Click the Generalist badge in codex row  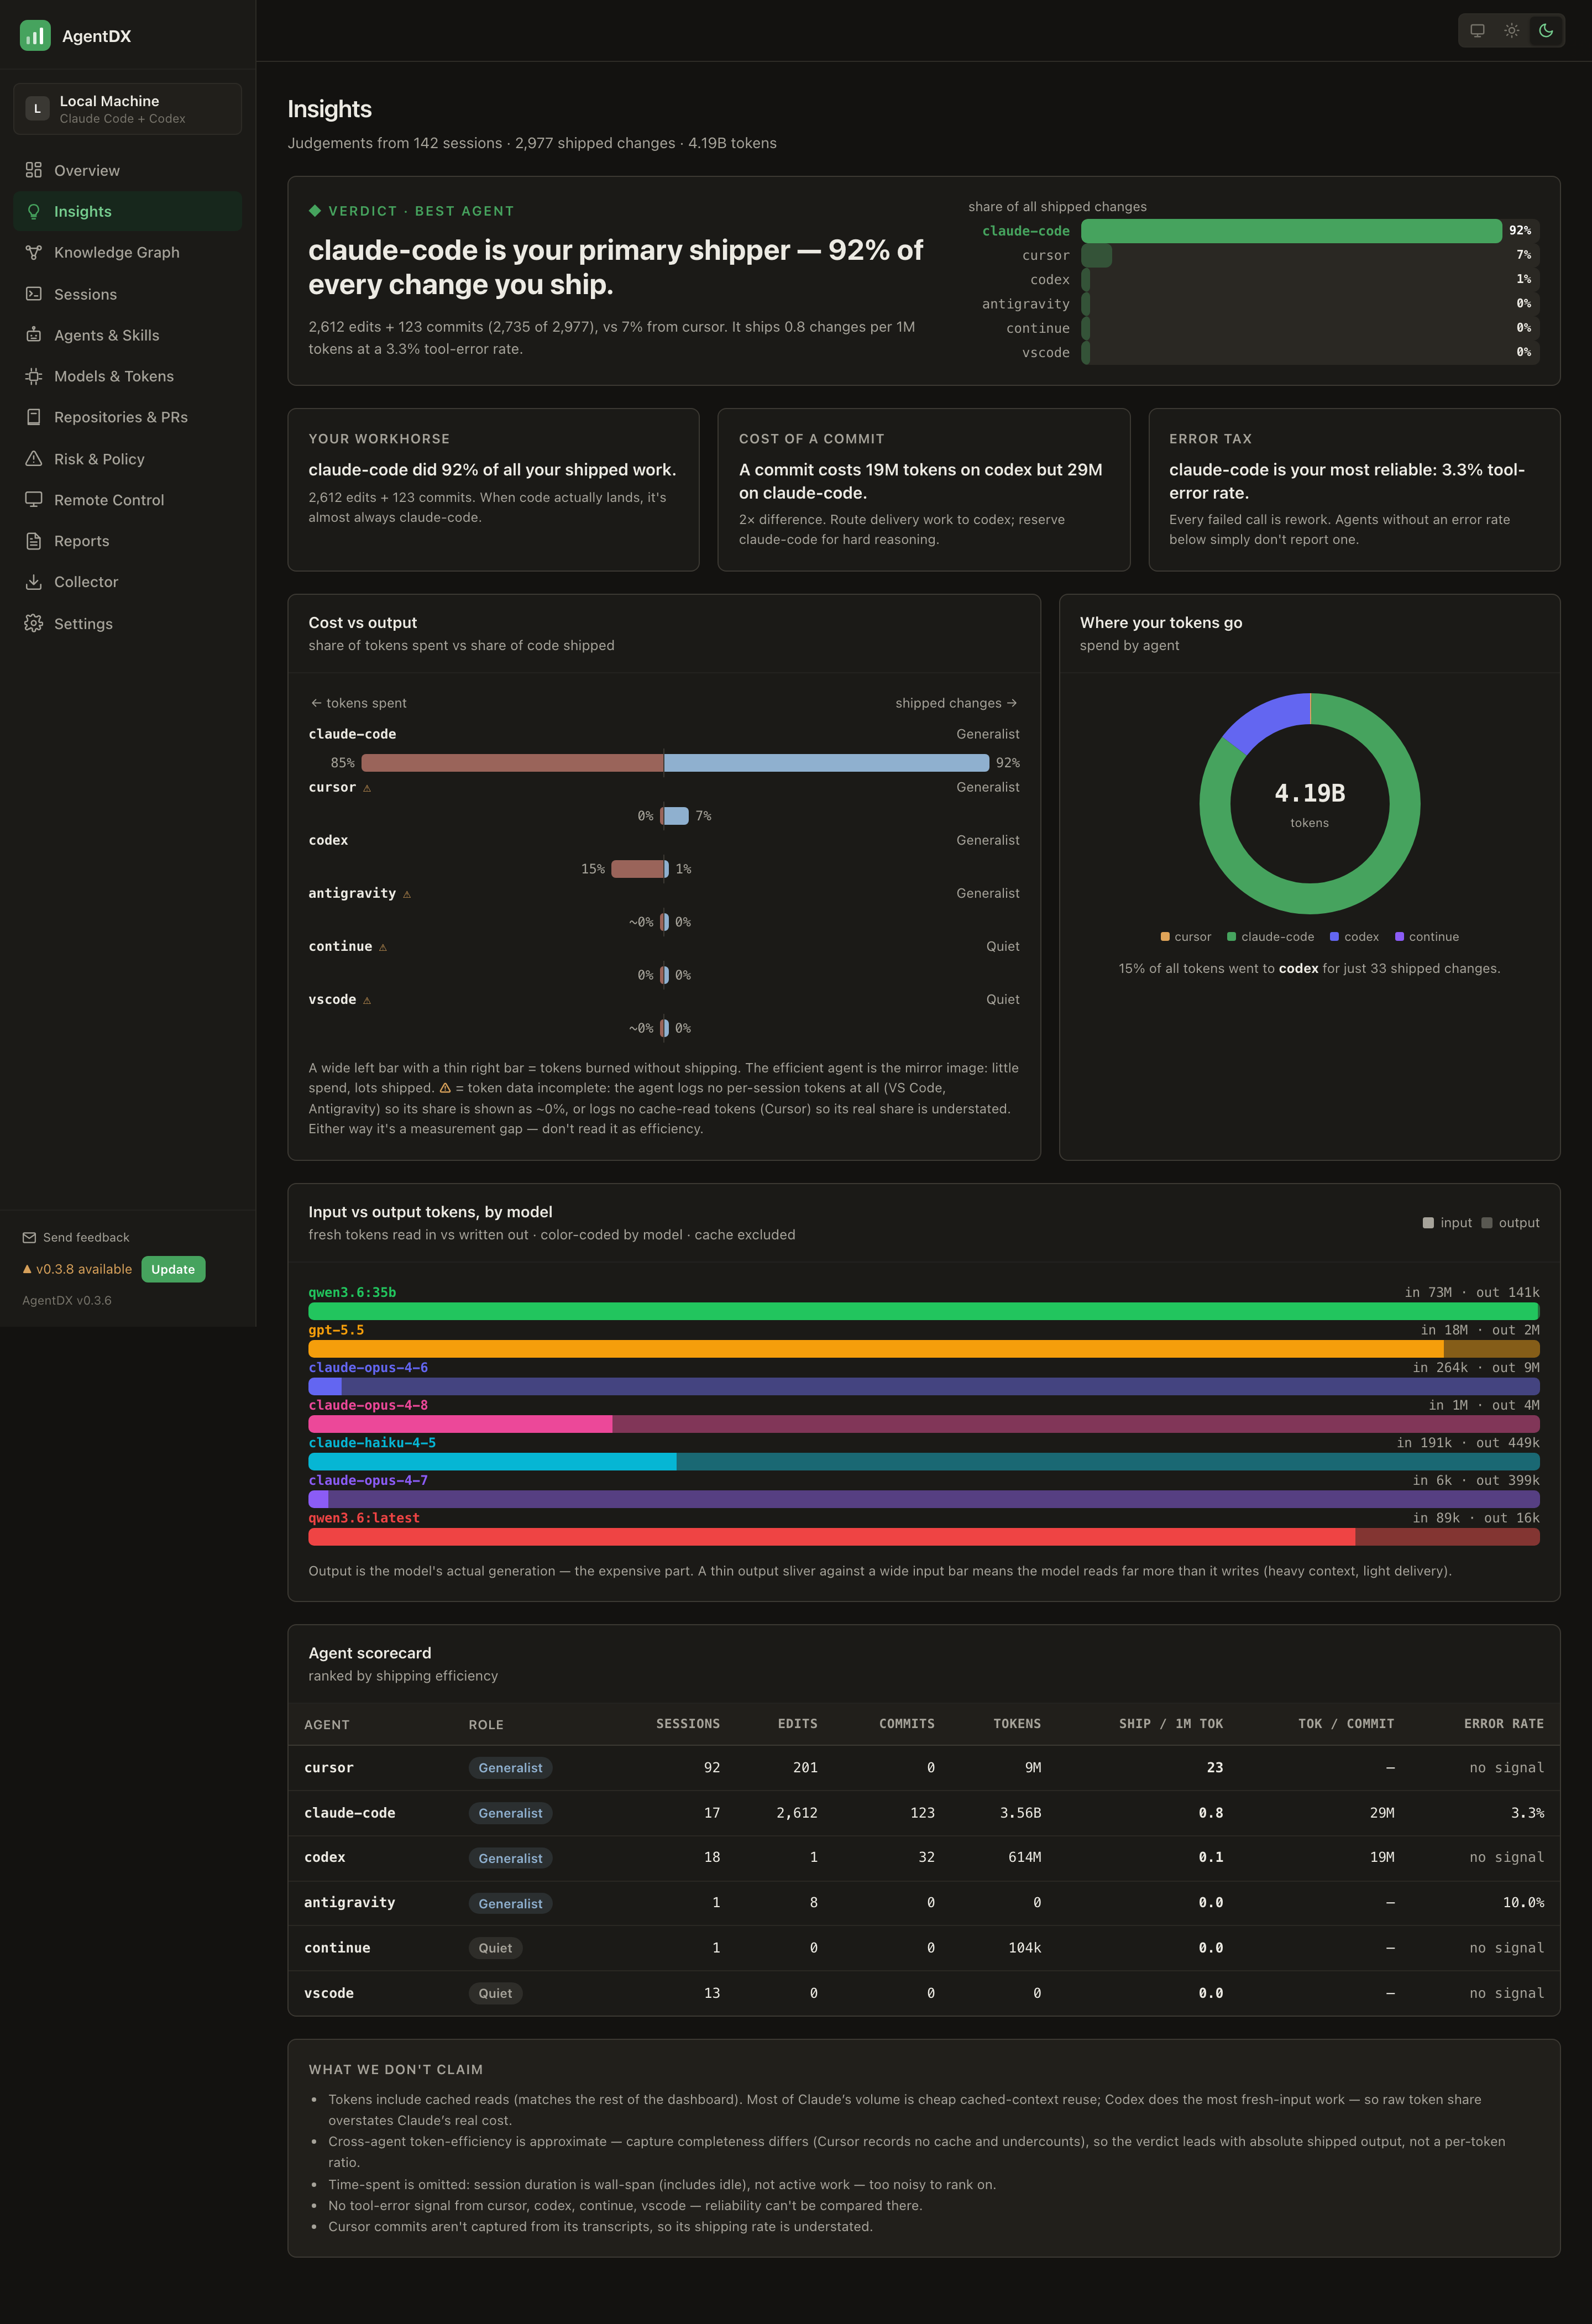point(510,1858)
